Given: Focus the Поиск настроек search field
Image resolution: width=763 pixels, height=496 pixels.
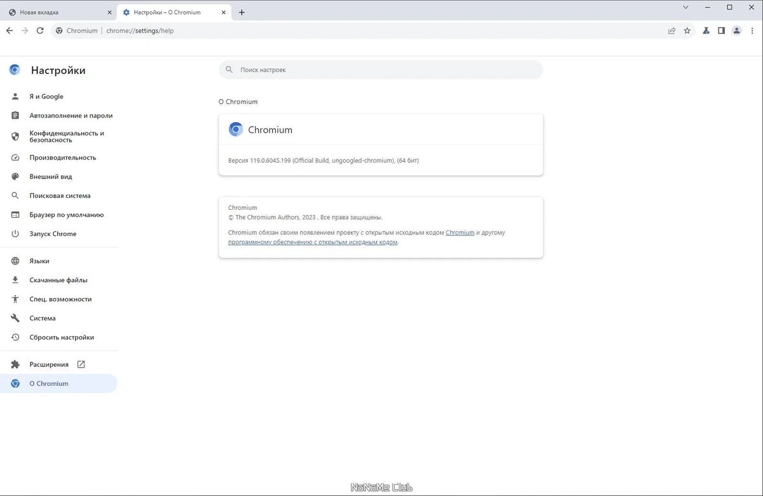Looking at the screenshot, I should click(381, 70).
